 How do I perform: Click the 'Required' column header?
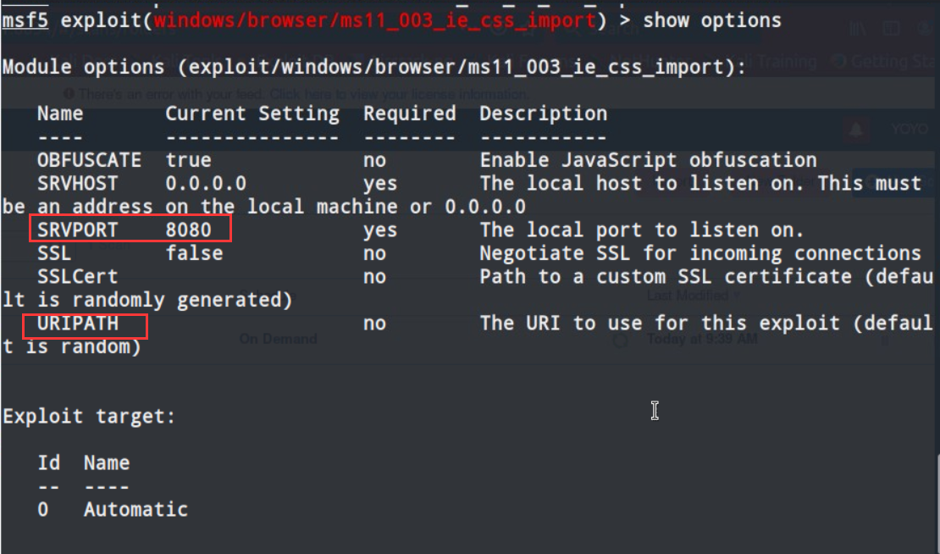point(409,114)
